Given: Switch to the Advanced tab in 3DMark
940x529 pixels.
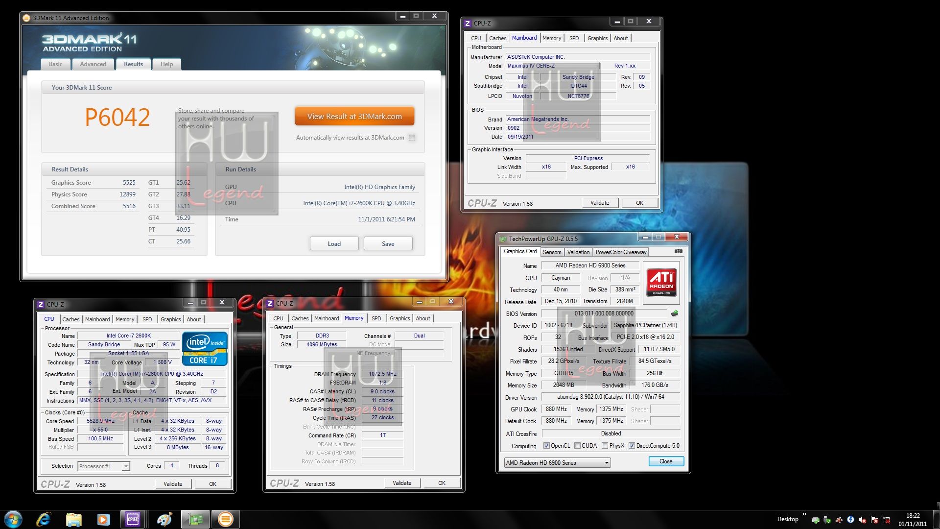Looking at the screenshot, I should coord(93,64).
